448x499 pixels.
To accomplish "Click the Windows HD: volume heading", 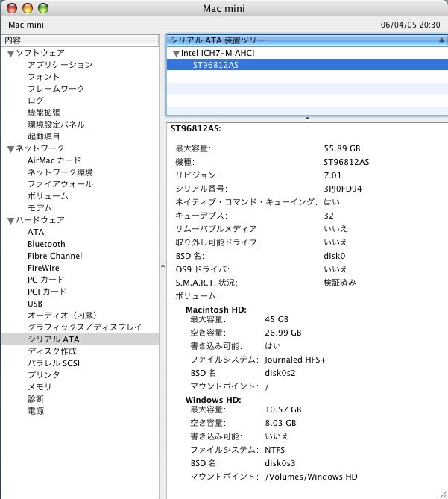I will pyautogui.click(x=213, y=400).
